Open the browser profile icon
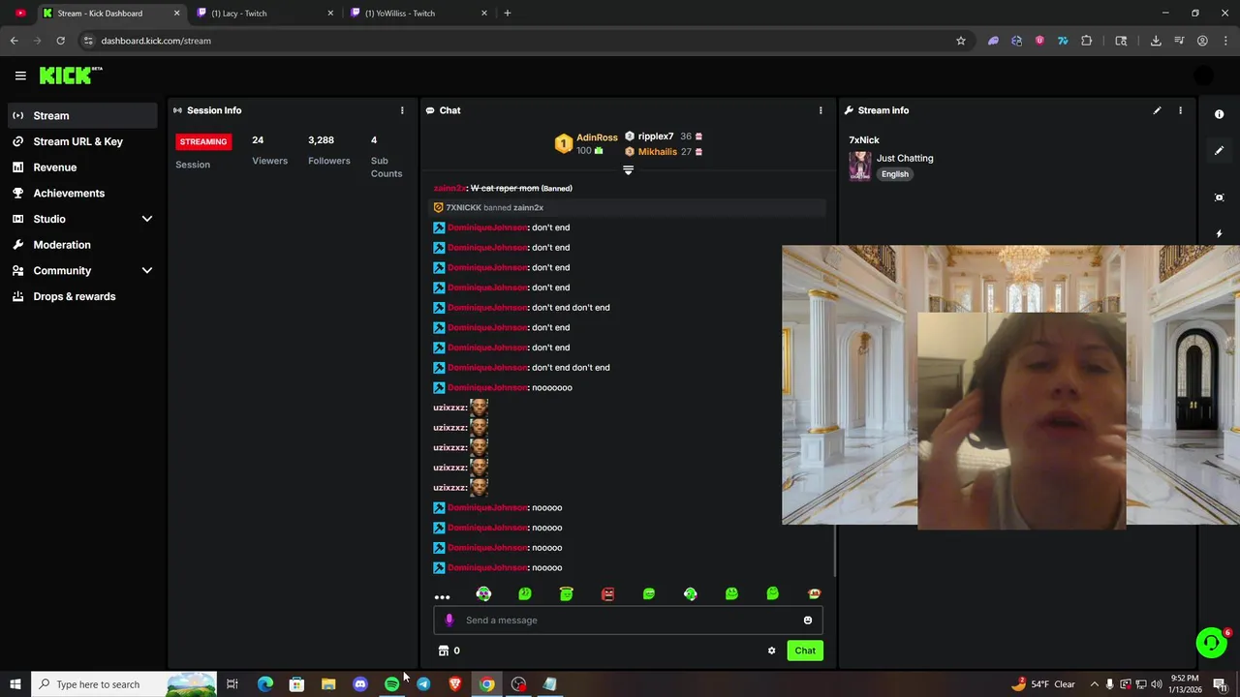This screenshot has height=697, width=1240. click(x=1202, y=41)
